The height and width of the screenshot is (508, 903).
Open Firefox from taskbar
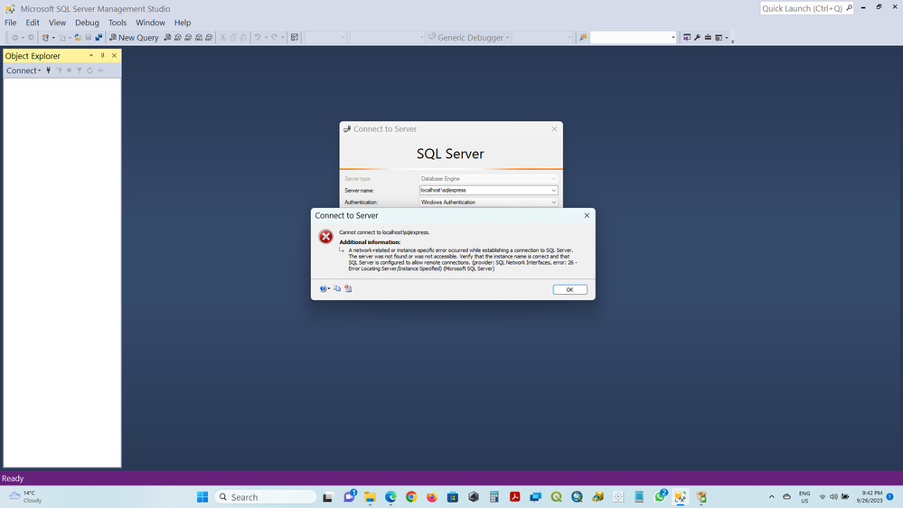(432, 497)
